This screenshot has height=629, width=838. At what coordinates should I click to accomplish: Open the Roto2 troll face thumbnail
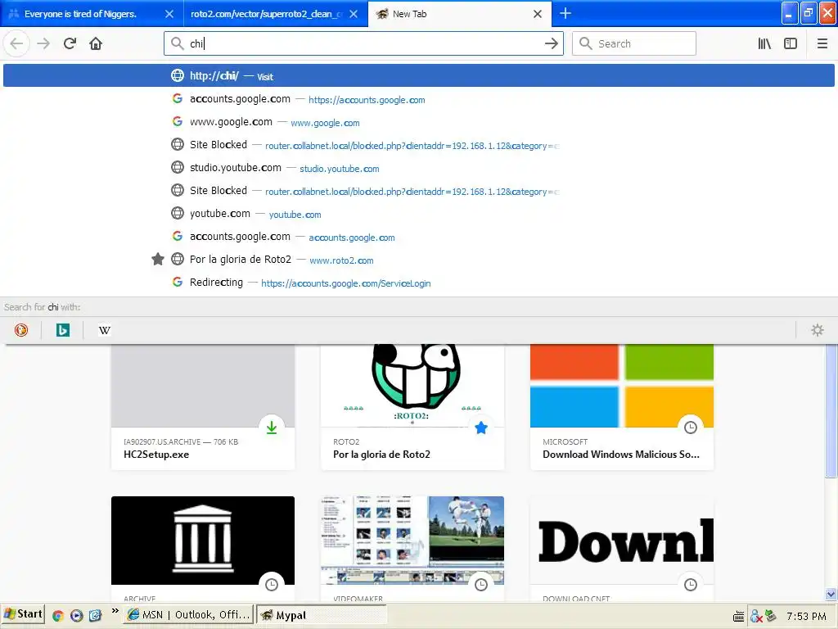point(412,386)
